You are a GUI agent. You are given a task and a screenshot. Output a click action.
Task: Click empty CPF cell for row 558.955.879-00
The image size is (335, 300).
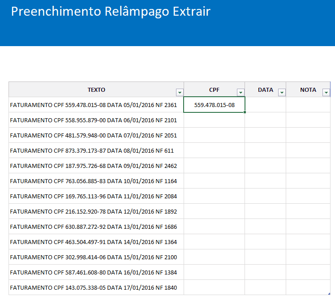click(x=214, y=120)
